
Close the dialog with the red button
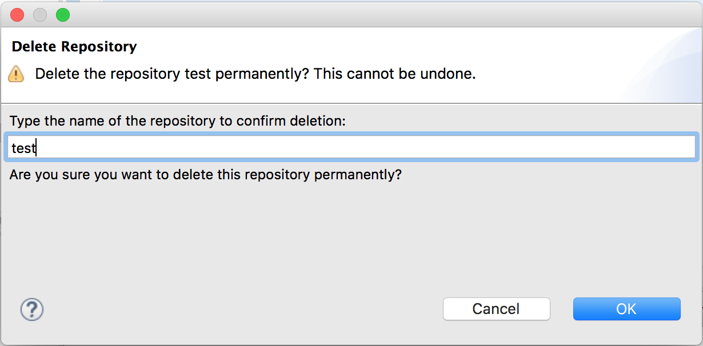coord(17,15)
